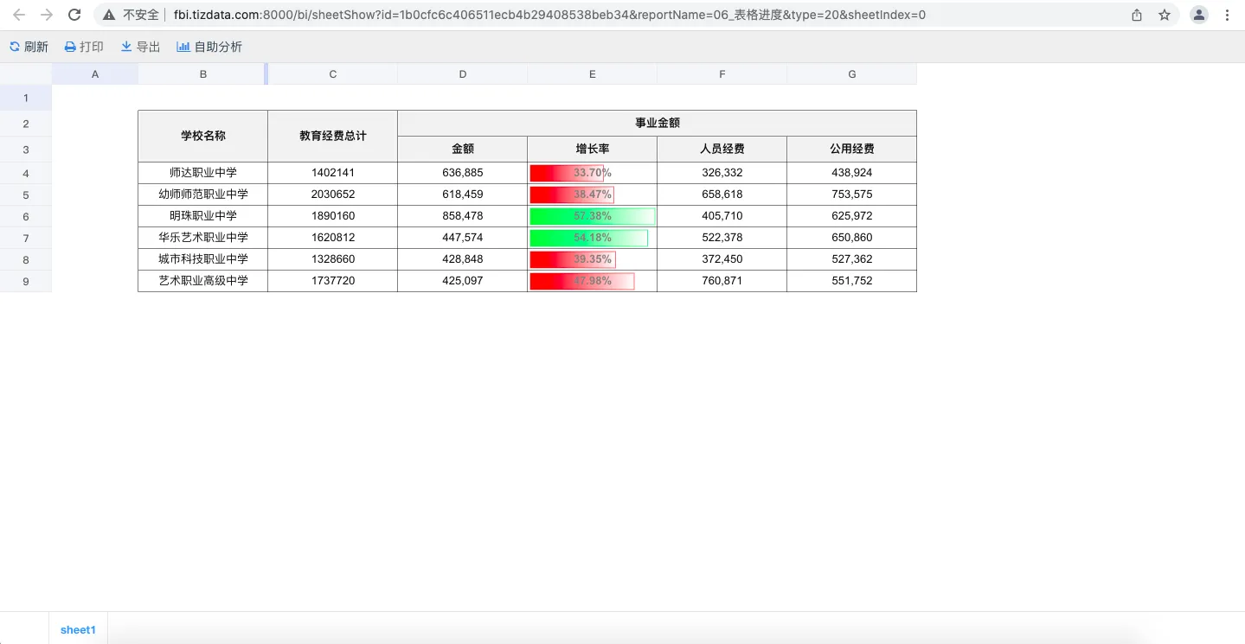The image size is (1245, 644).
Task: Select row 6 header
Action: click(26, 216)
